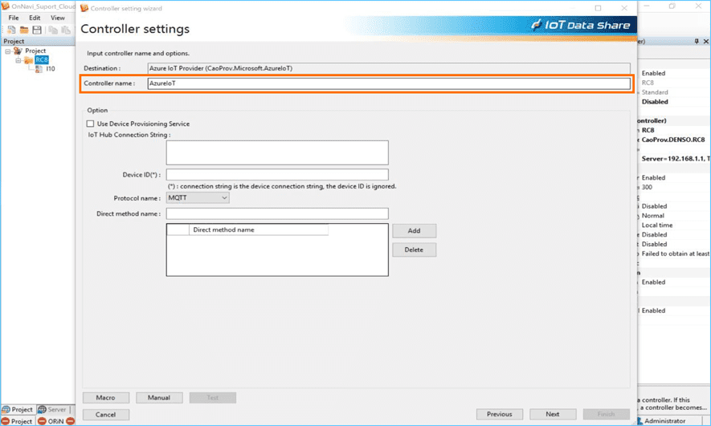Click the Server=192.168.1.1 property value
The width and height of the screenshot is (711, 426).
[676, 159]
